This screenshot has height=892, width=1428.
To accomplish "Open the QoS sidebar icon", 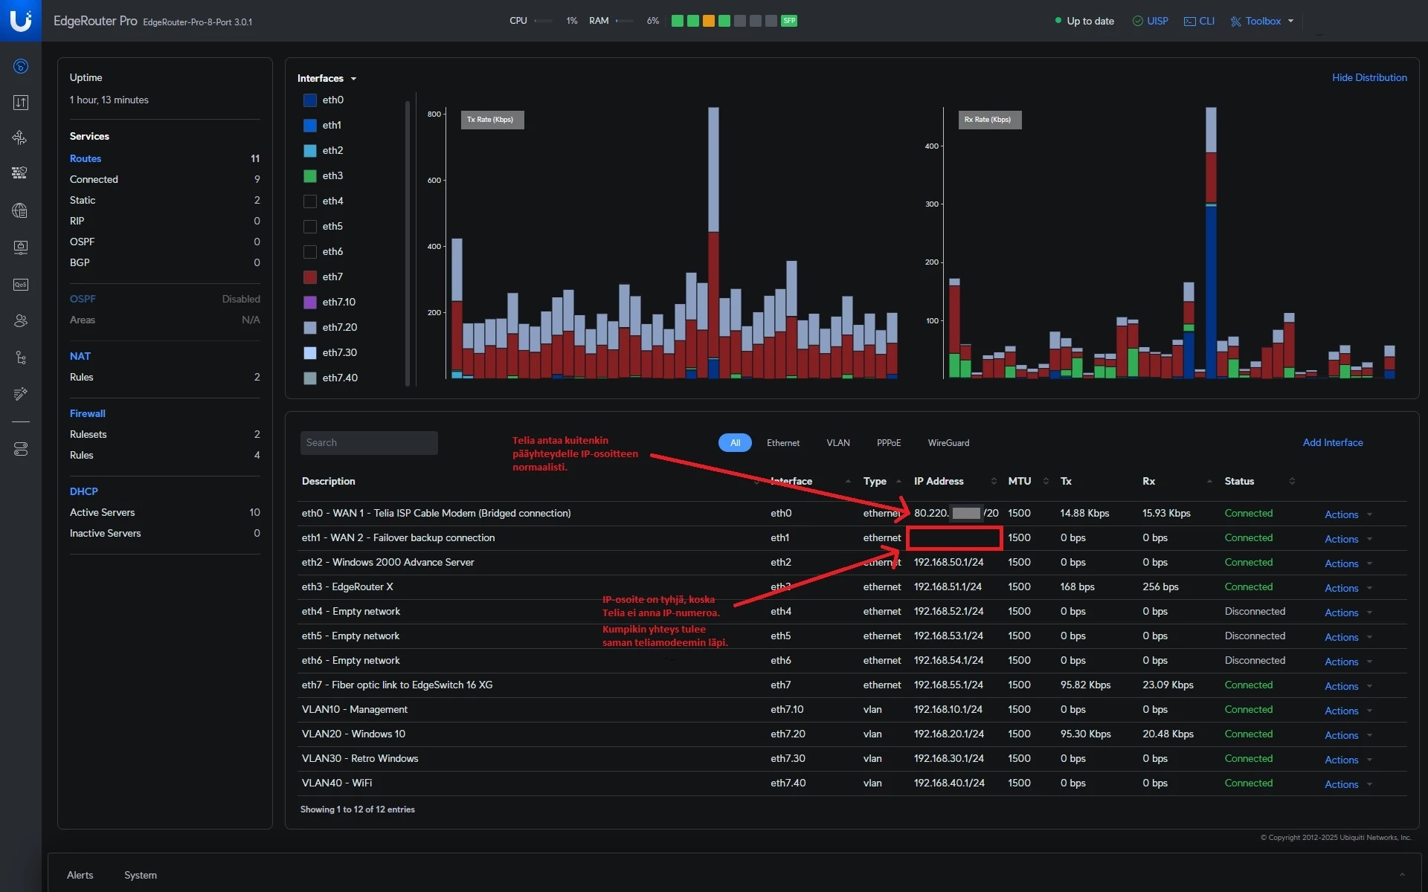I will [x=21, y=285].
